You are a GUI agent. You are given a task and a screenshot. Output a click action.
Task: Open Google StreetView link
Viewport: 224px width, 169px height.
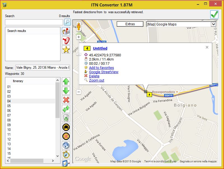point(104,72)
